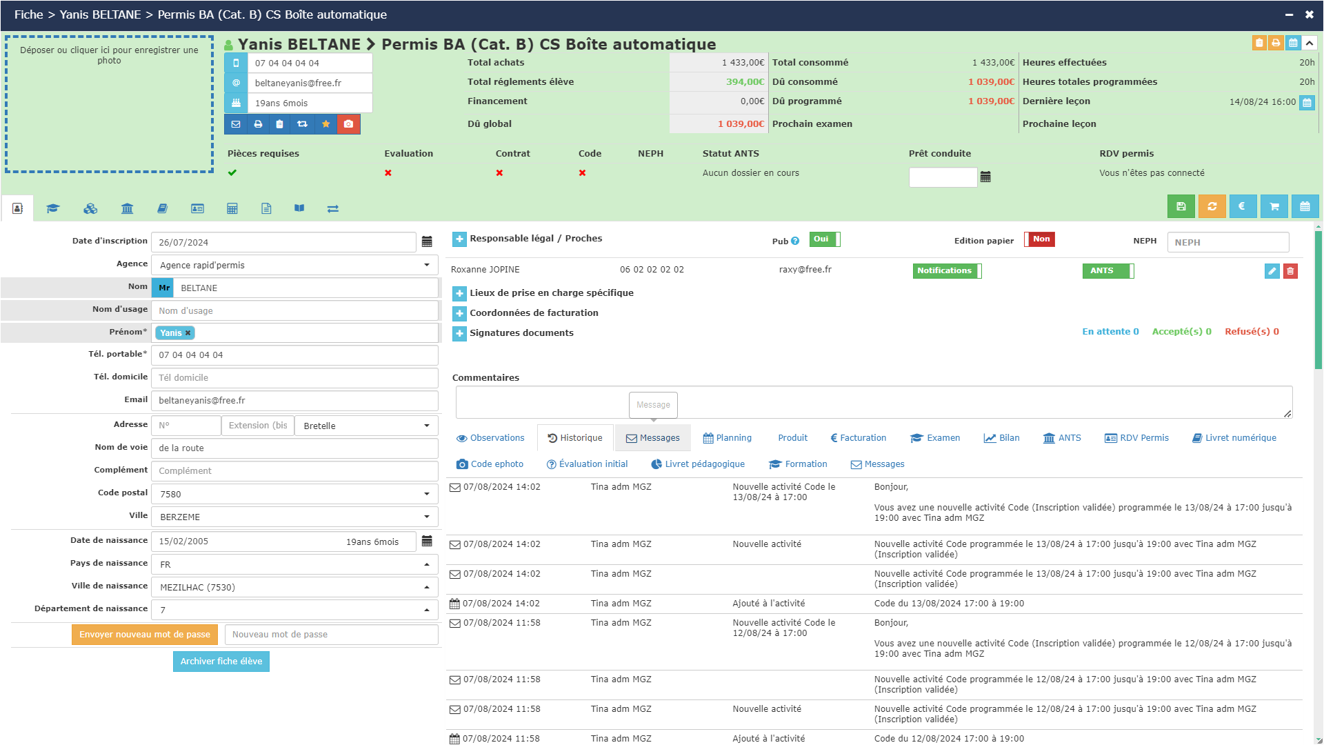The height and width of the screenshot is (745, 1324).
Task: Click the Accepté(s) 0 link
Action: pyautogui.click(x=1181, y=332)
